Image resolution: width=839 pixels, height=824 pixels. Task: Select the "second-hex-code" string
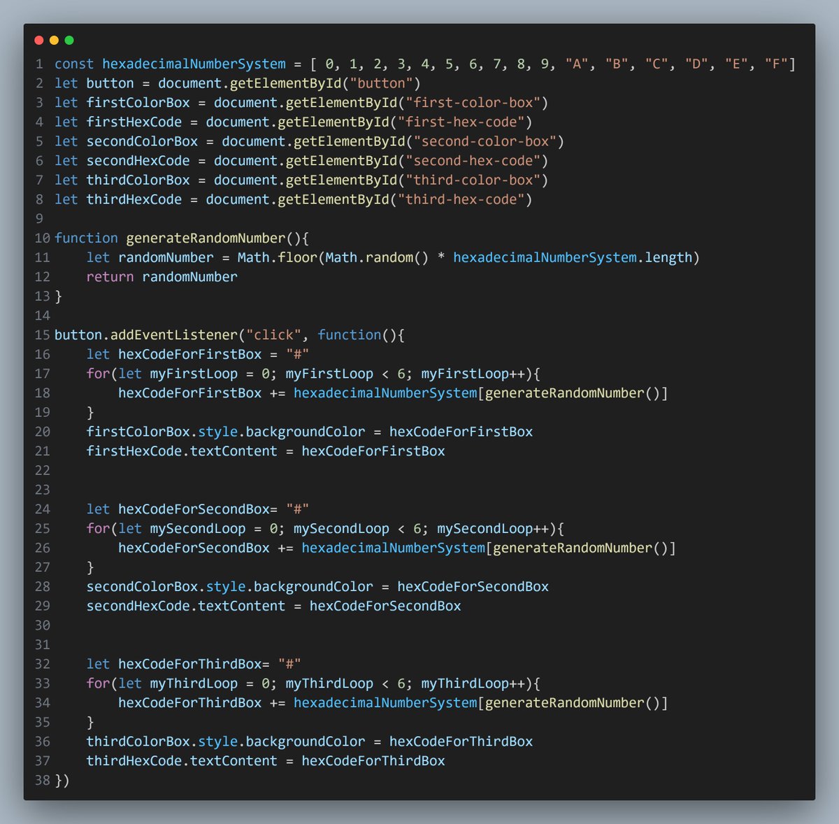473,161
